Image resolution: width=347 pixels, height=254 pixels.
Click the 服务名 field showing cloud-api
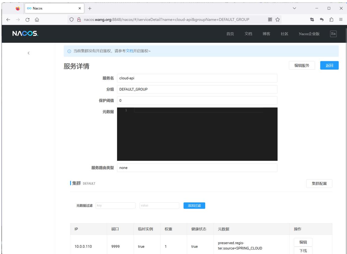[x=197, y=78]
